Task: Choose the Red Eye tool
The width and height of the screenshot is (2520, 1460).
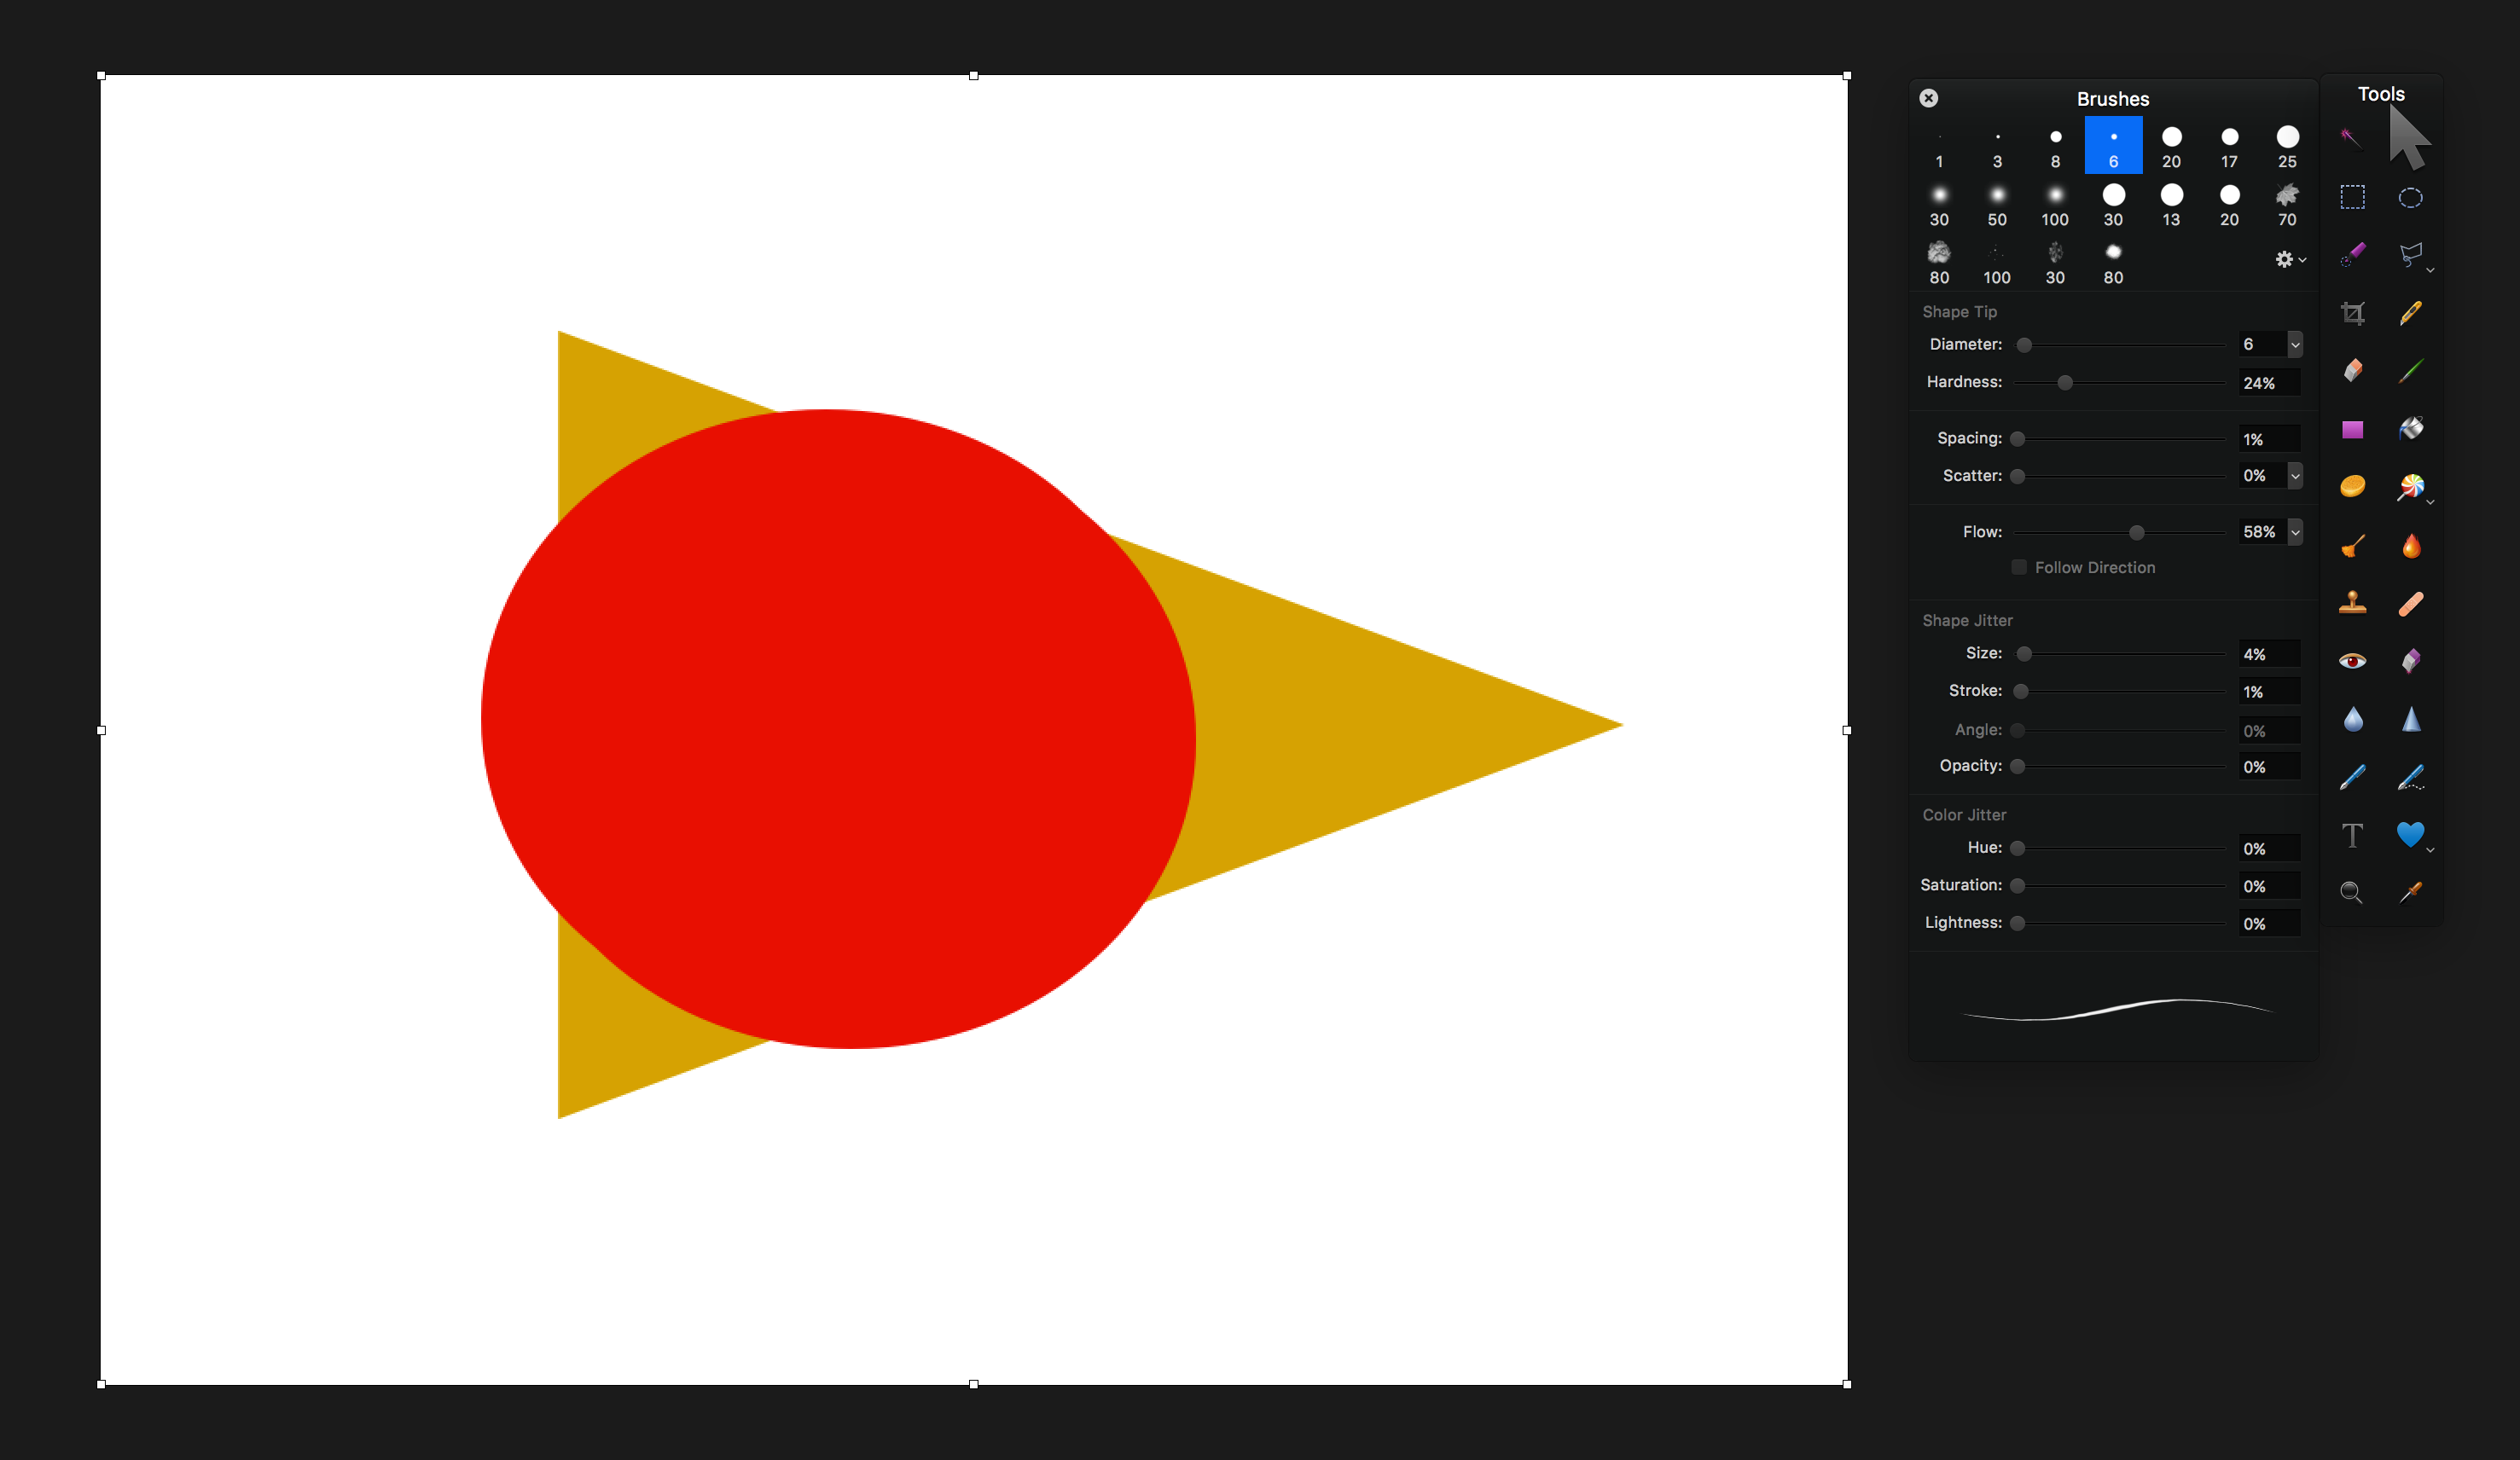Action: [x=2352, y=661]
